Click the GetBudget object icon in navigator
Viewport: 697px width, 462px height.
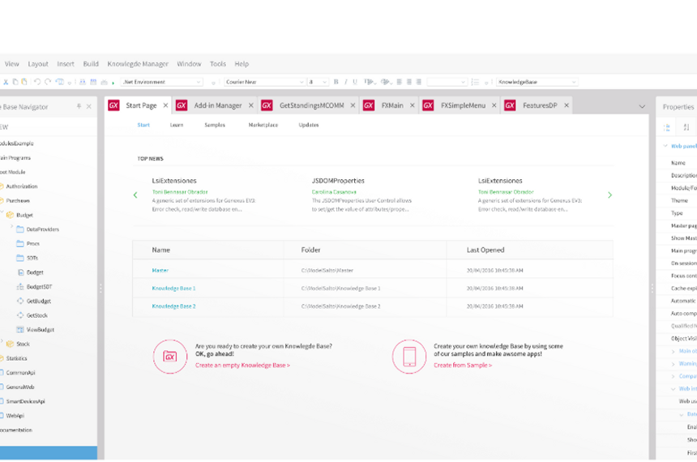20,301
